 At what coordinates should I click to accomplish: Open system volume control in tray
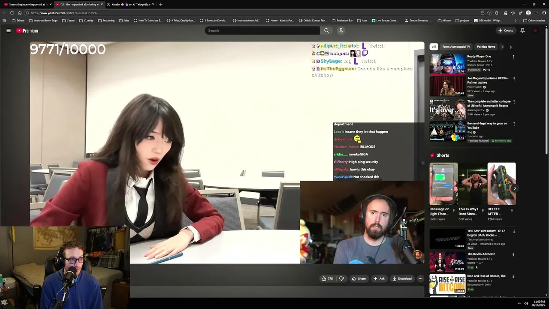tap(526, 303)
